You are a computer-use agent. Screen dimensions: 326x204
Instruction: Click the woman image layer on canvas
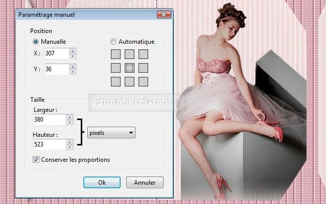[x=241, y=101]
